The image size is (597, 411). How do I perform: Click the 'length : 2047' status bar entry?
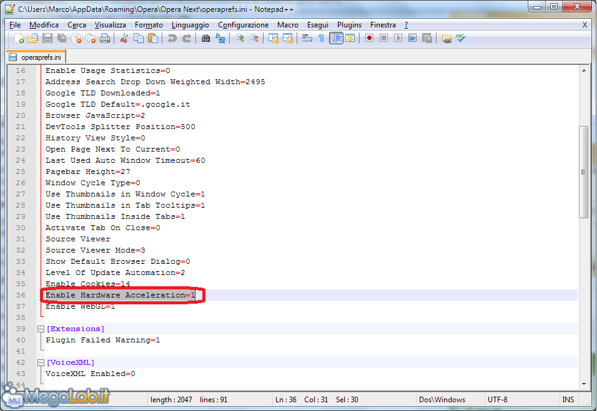pyautogui.click(x=171, y=400)
